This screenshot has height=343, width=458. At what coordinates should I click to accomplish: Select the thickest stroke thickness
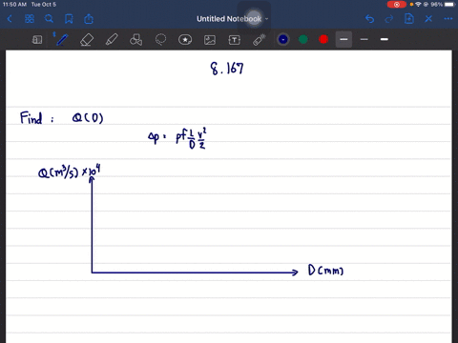pyautogui.click(x=385, y=39)
